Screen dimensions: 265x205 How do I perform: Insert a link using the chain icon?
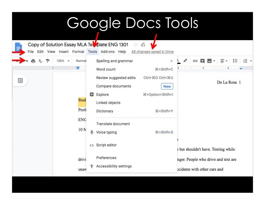(x=195, y=61)
